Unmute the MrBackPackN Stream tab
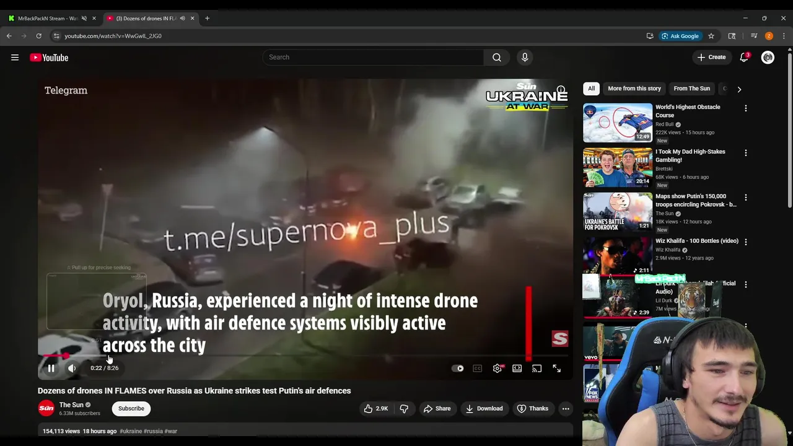 click(84, 19)
